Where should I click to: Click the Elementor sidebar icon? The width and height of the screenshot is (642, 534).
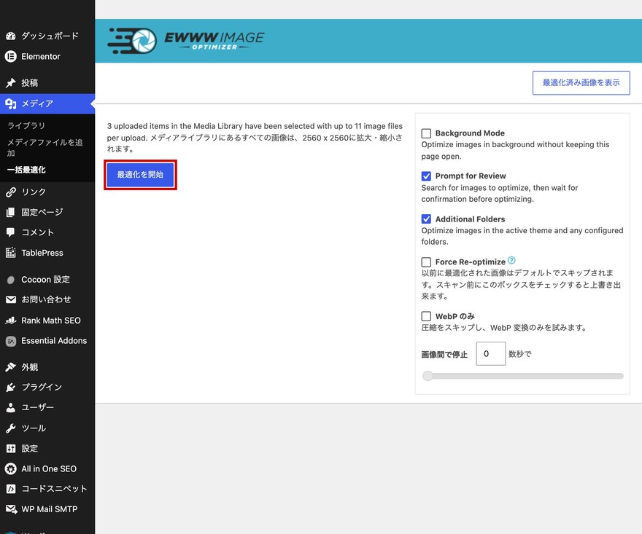(11, 56)
